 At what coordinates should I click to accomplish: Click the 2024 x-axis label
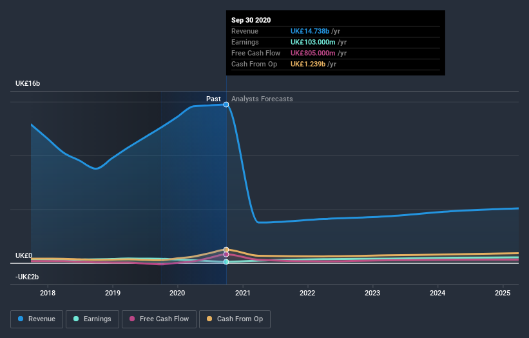coord(438,293)
